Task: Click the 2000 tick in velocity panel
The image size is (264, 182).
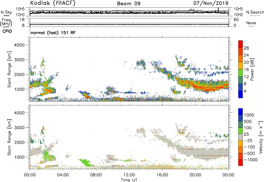Action: pos(19,142)
